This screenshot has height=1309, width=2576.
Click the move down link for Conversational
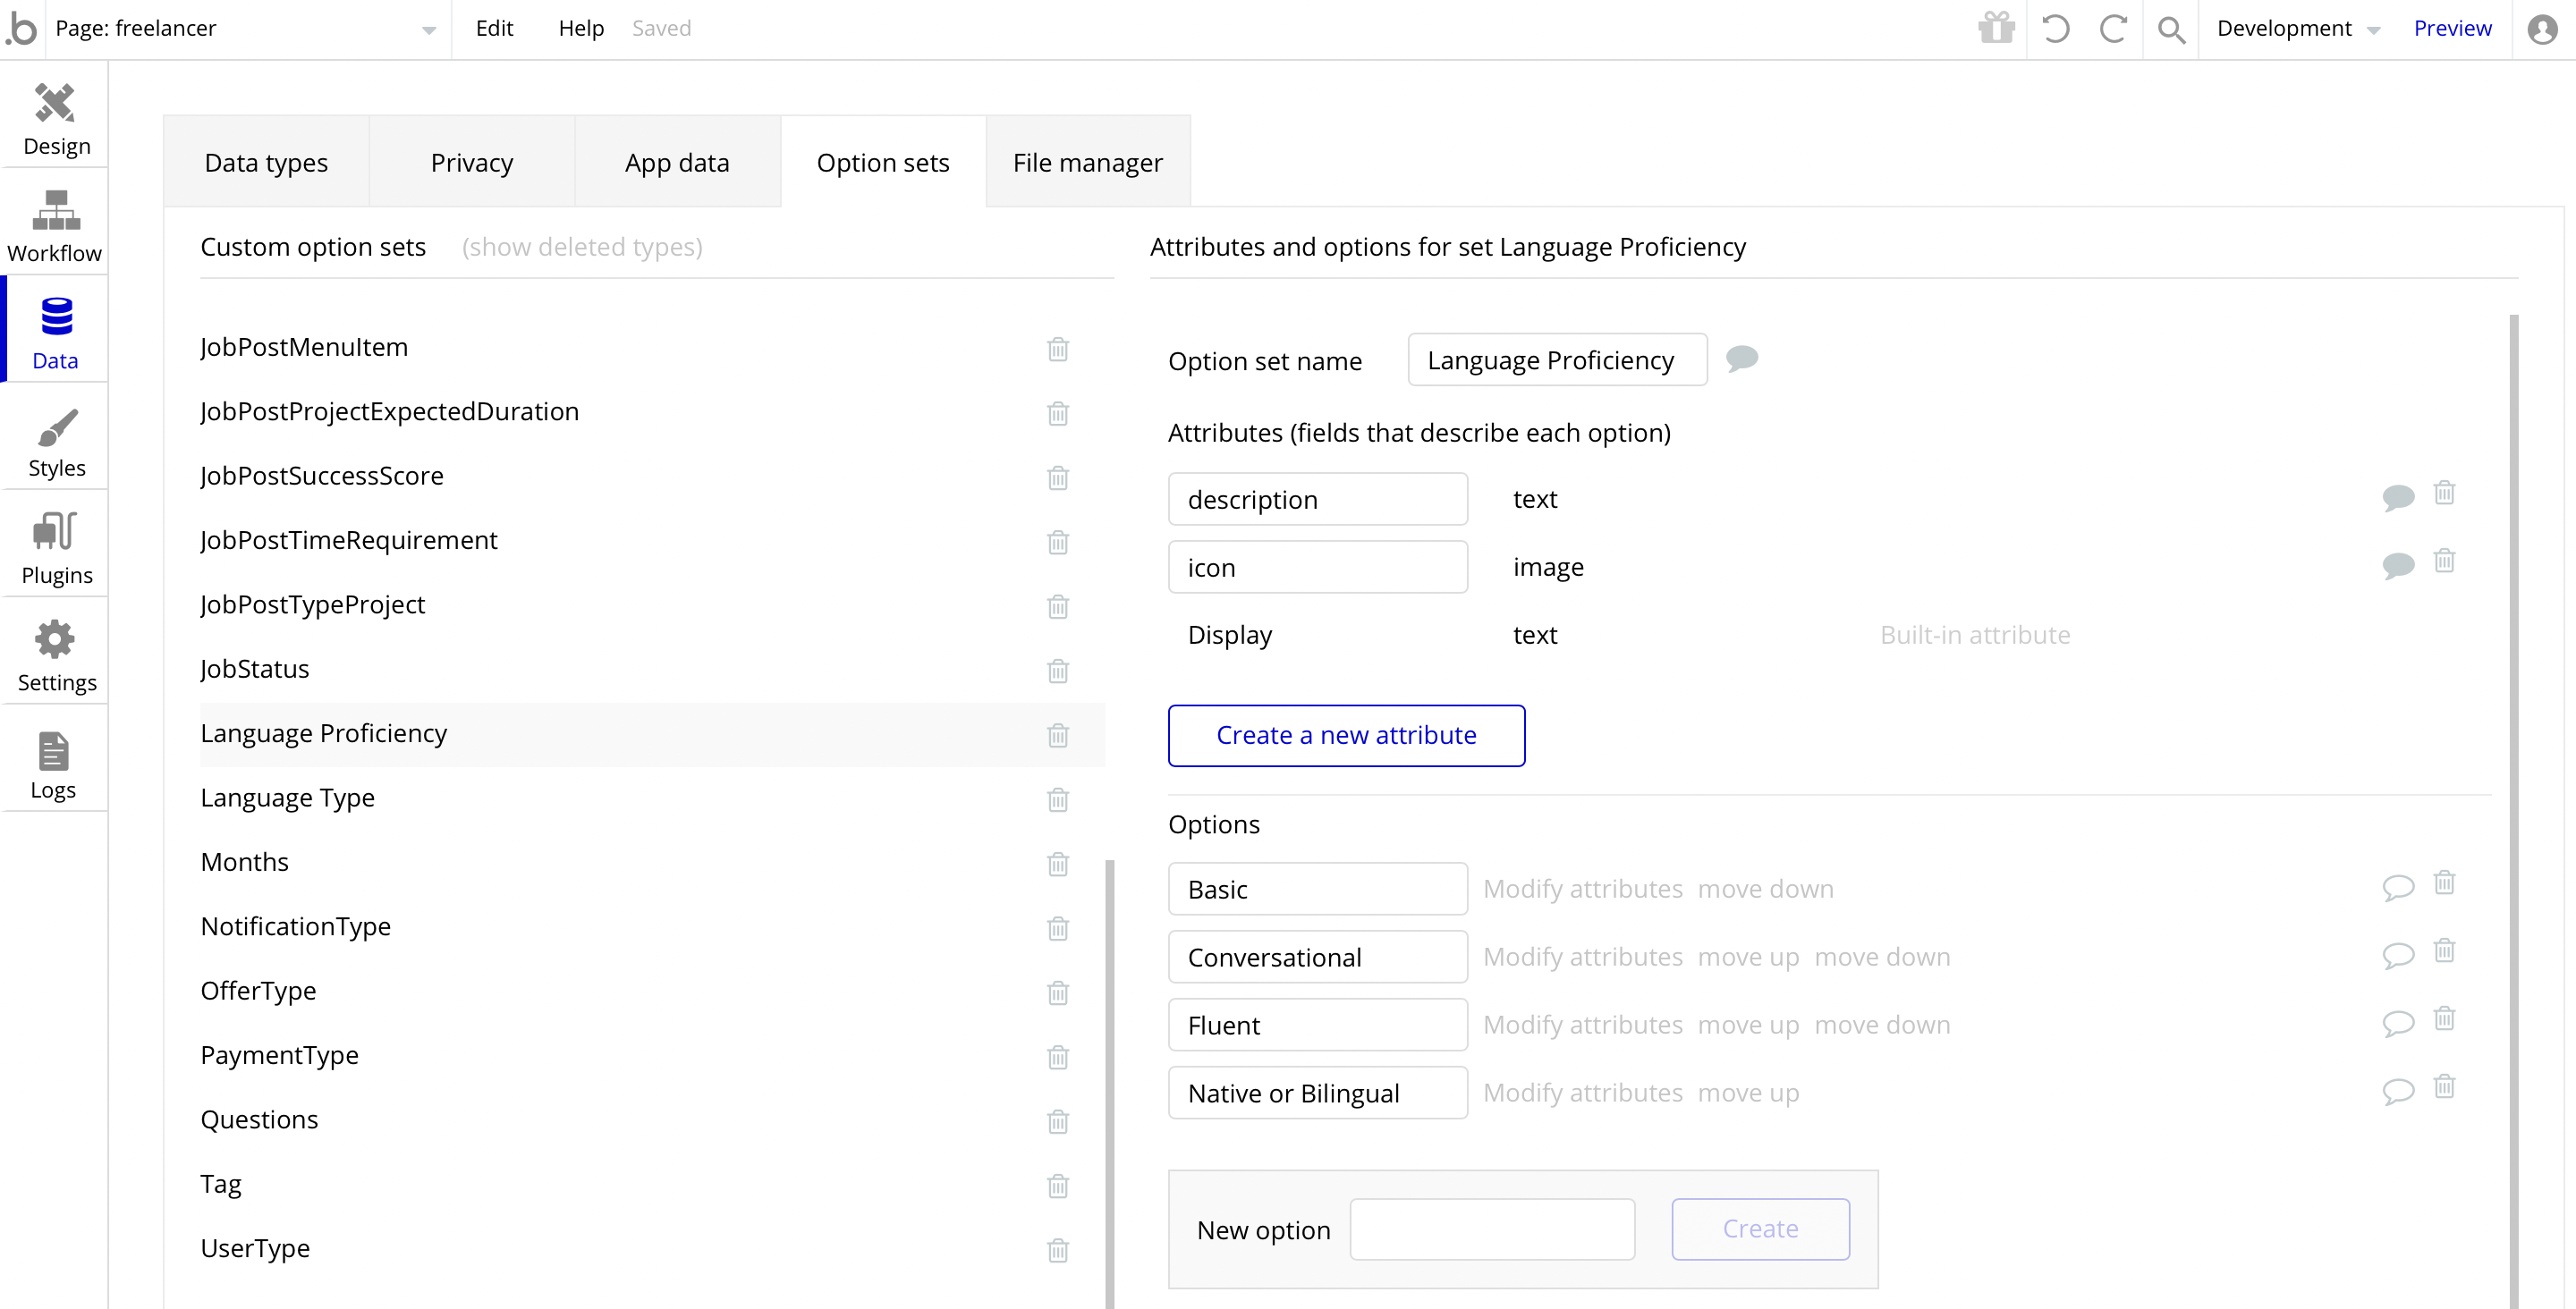click(1881, 957)
